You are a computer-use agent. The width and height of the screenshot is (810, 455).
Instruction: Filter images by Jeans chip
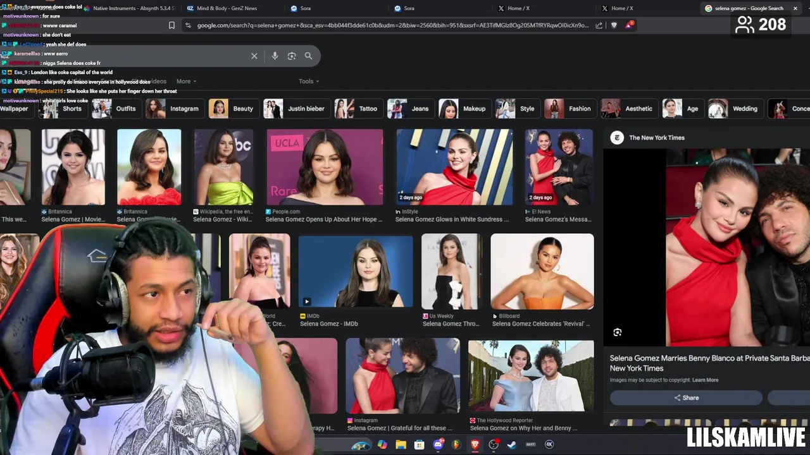point(409,109)
